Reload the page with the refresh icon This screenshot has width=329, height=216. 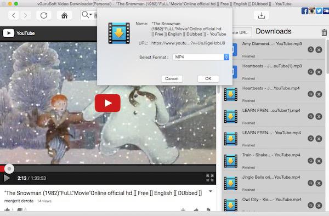44,15
